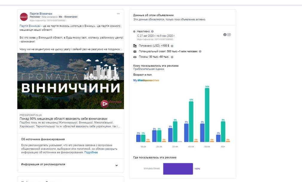
Task: Click info icon next to Неактивно status
Action: pos(152,31)
